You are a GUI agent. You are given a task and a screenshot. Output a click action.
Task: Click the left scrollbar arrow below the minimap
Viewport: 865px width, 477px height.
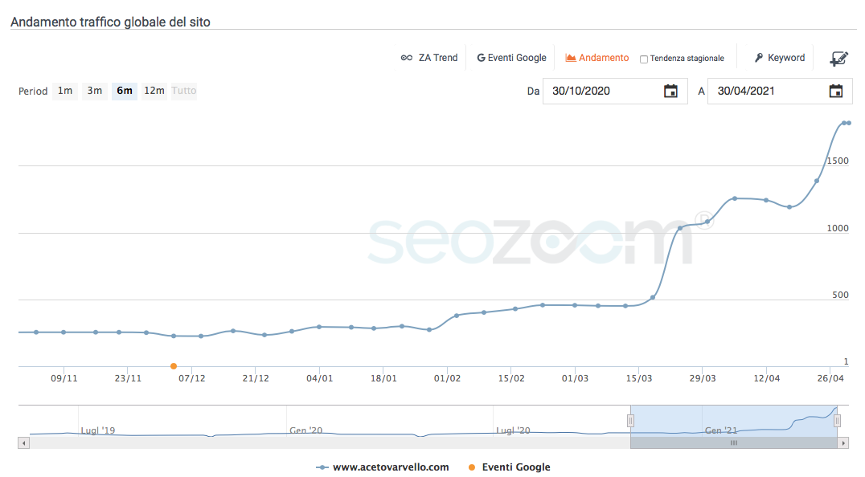click(23, 442)
